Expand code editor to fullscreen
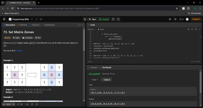Screen dimensions: 203x108 [x=199, y=29]
